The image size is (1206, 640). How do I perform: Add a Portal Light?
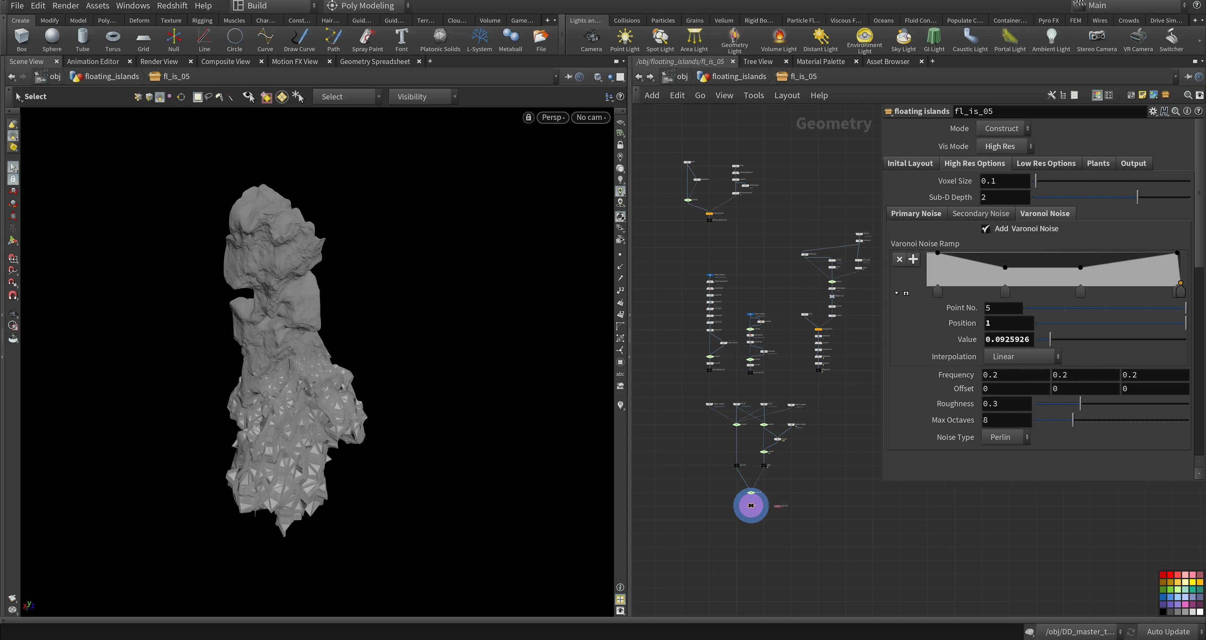click(x=1010, y=40)
